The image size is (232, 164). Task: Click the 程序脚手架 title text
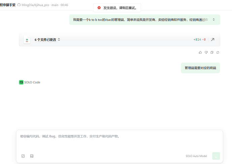(x=8, y=5)
